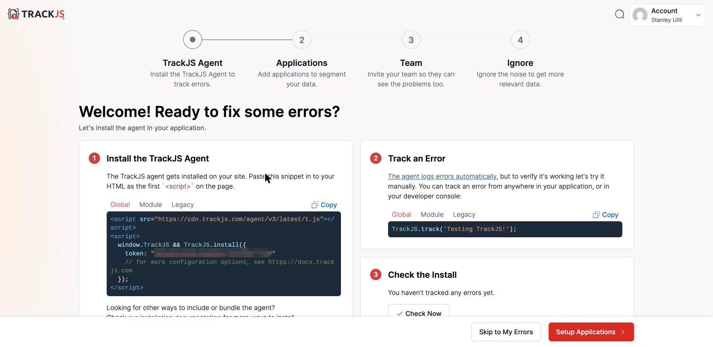This screenshot has height=347, width=713.
Task: Click Skip to My Errors
Action: [x=506, y=332]
